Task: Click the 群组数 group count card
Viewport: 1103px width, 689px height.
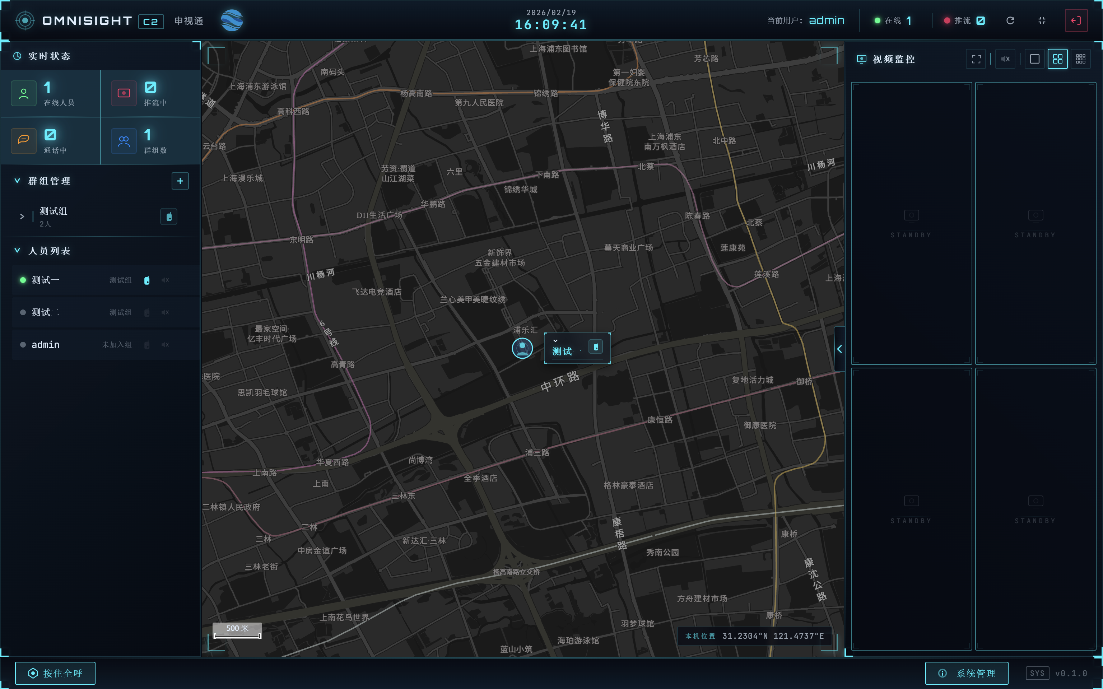Action: pos(151,141)
